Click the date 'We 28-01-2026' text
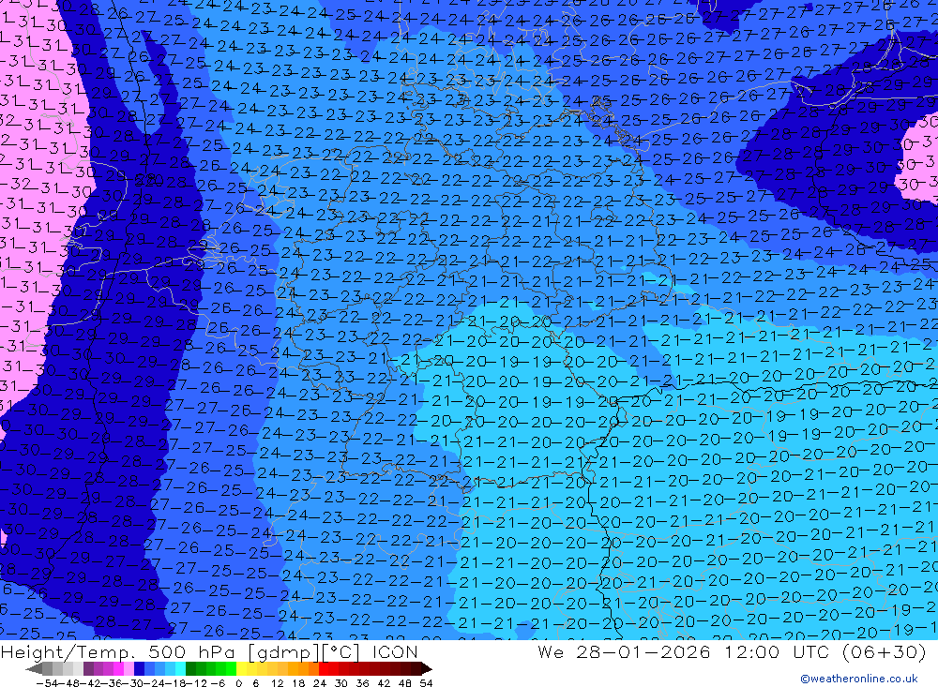This screenshot has height=687, width=938. tap(624, 651)
